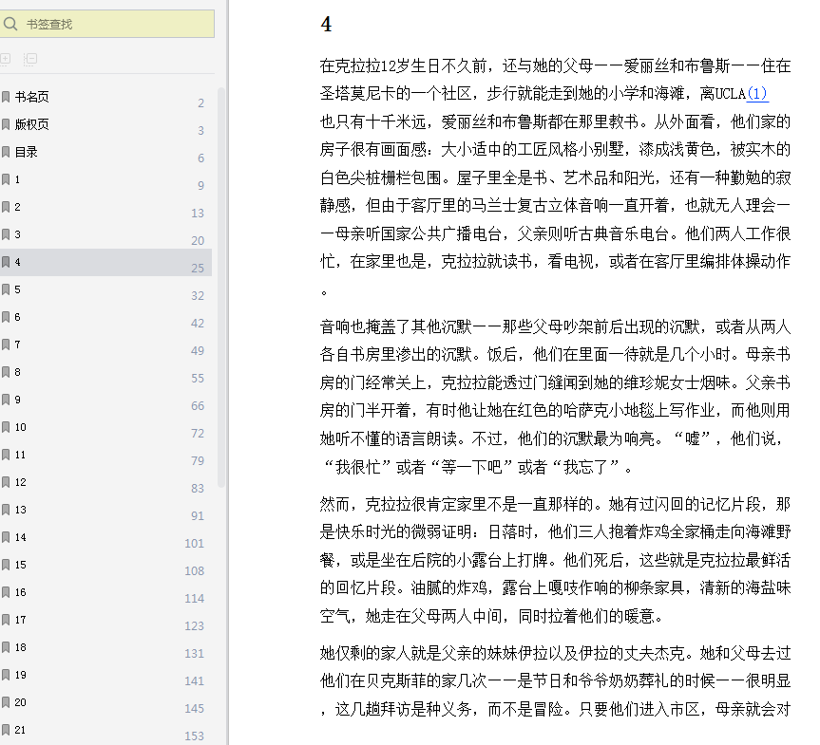Jump to chapter 5 bookmark
Screen dimensions: 820x745
[x=105, y=289]
